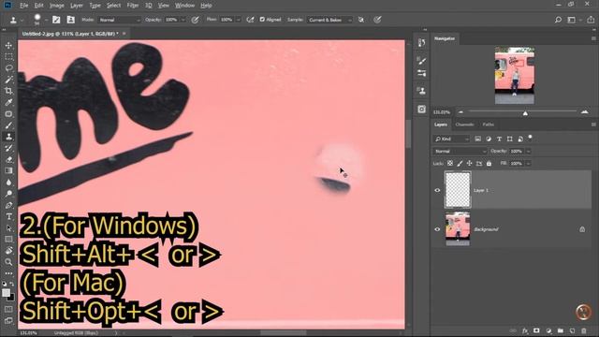
Task: Open the Flow dropdown arrow
Action: click(x=239, y=20)
